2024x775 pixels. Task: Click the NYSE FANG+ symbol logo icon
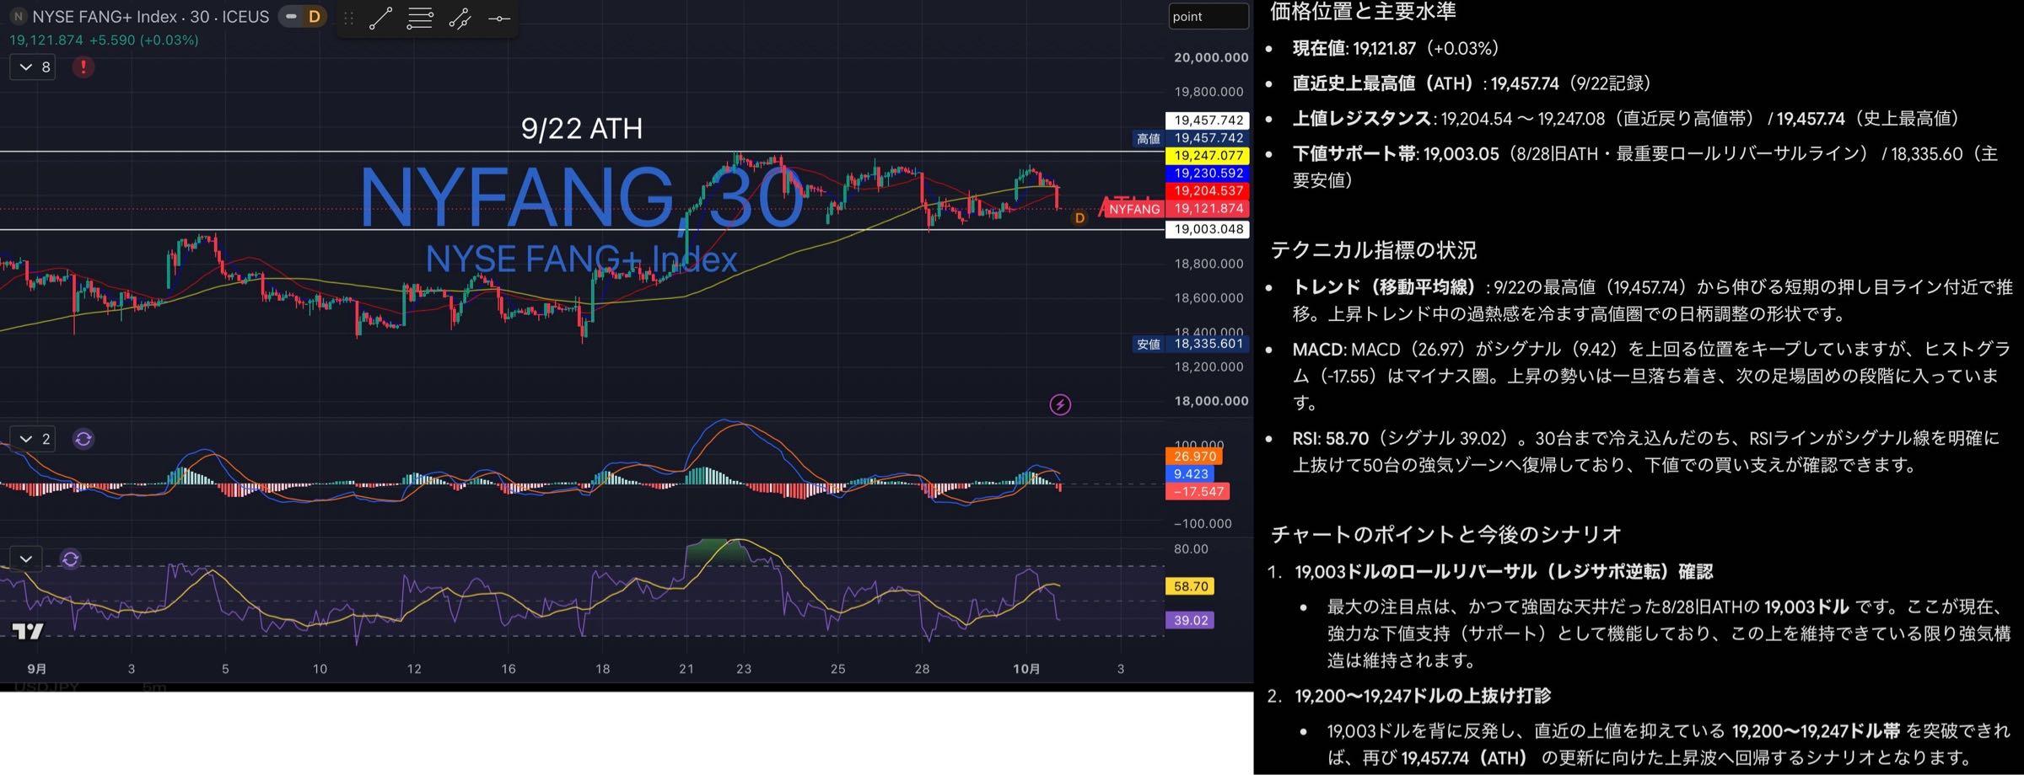point(18,16)
